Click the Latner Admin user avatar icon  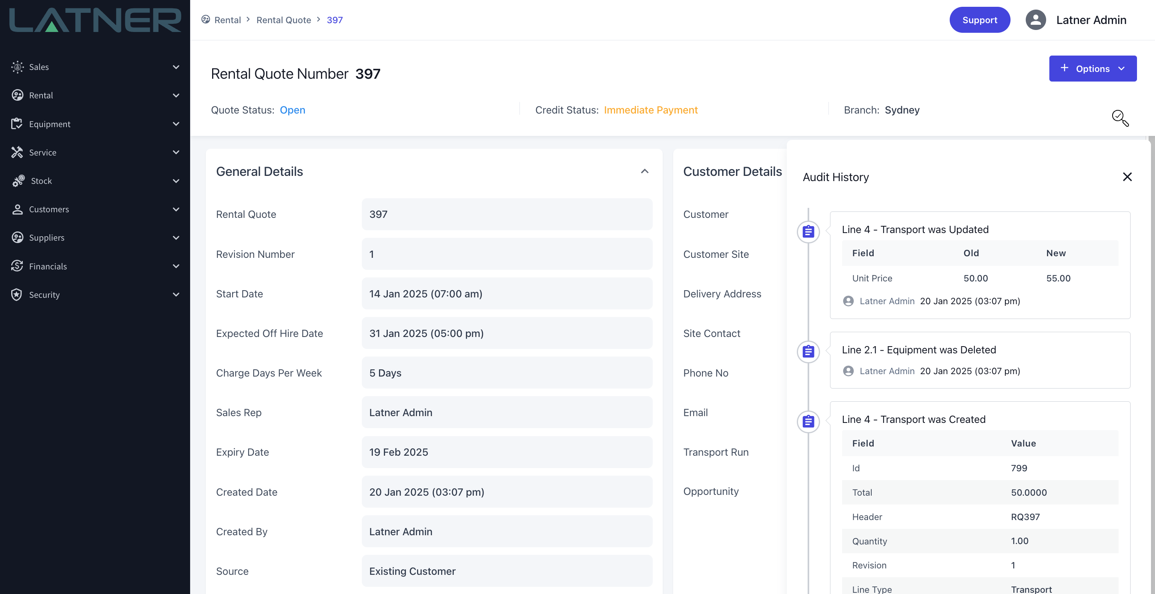(x=1036, y=20)
